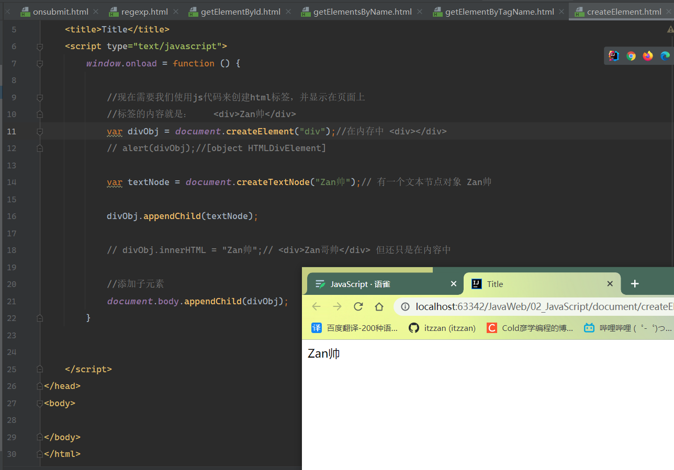Click commented innerHTML line 18
This screenshot has height=470, width=674.
(x=279, y=250)
